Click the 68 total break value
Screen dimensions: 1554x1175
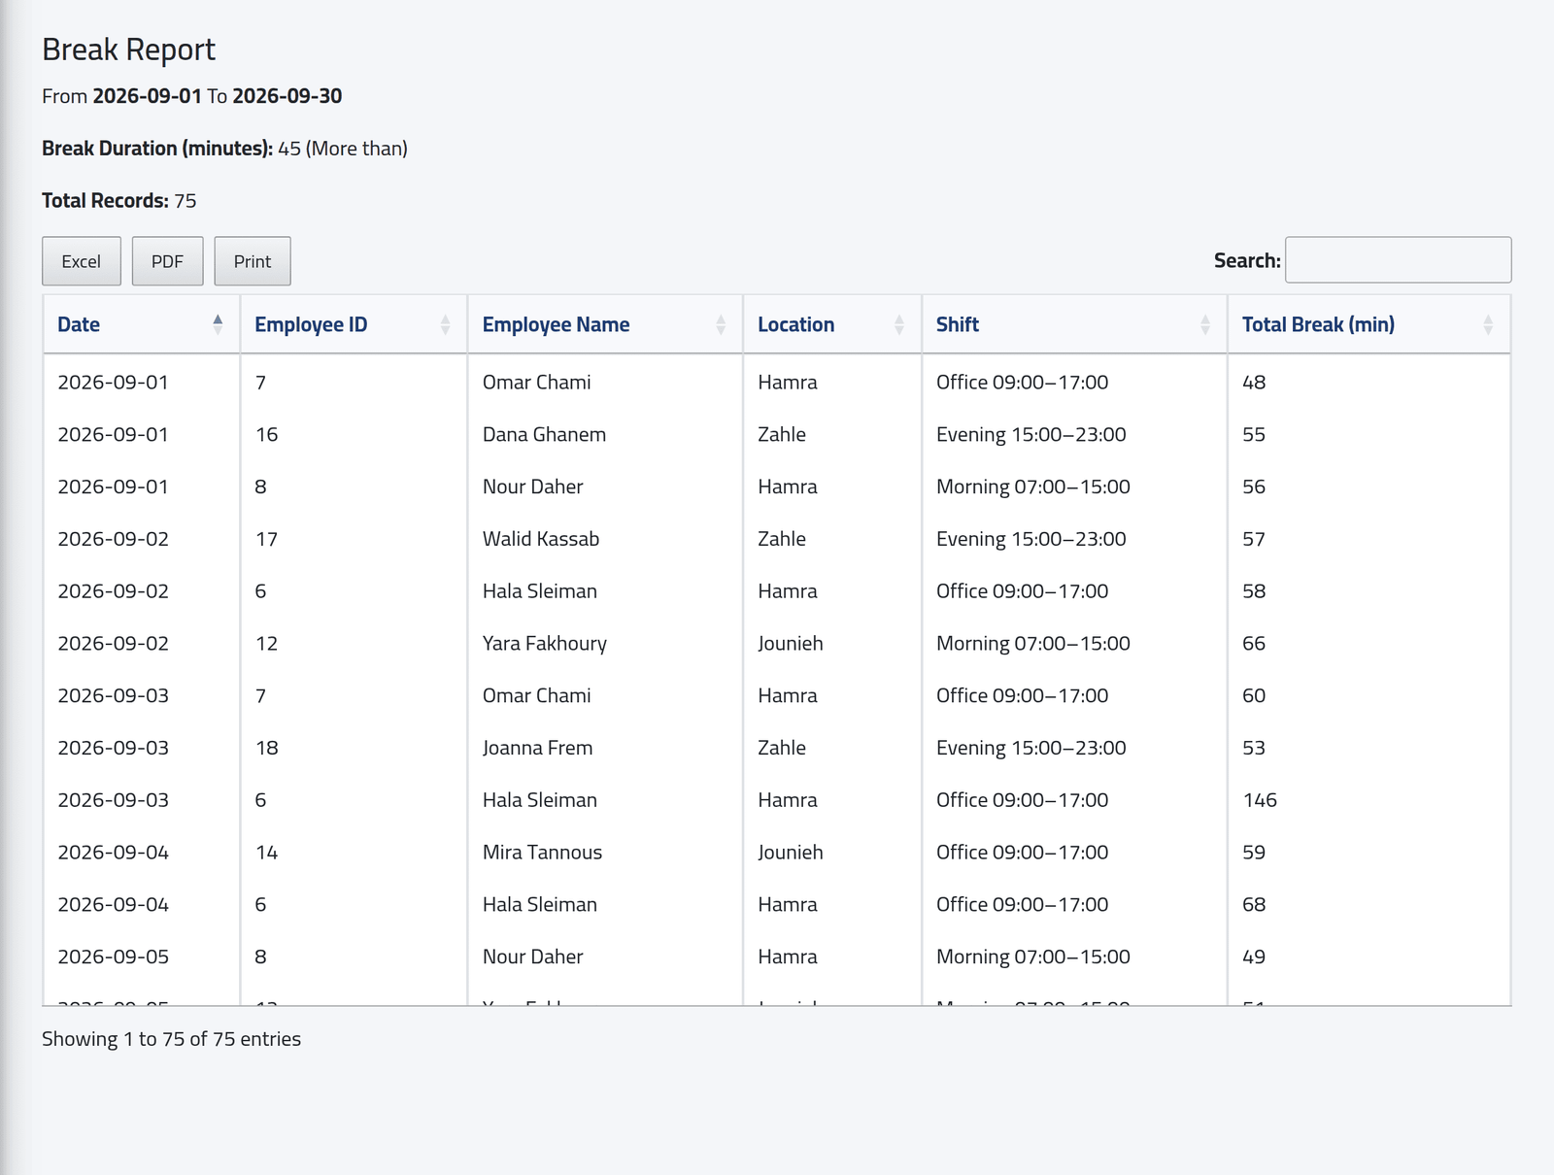tap(1254, 904)
